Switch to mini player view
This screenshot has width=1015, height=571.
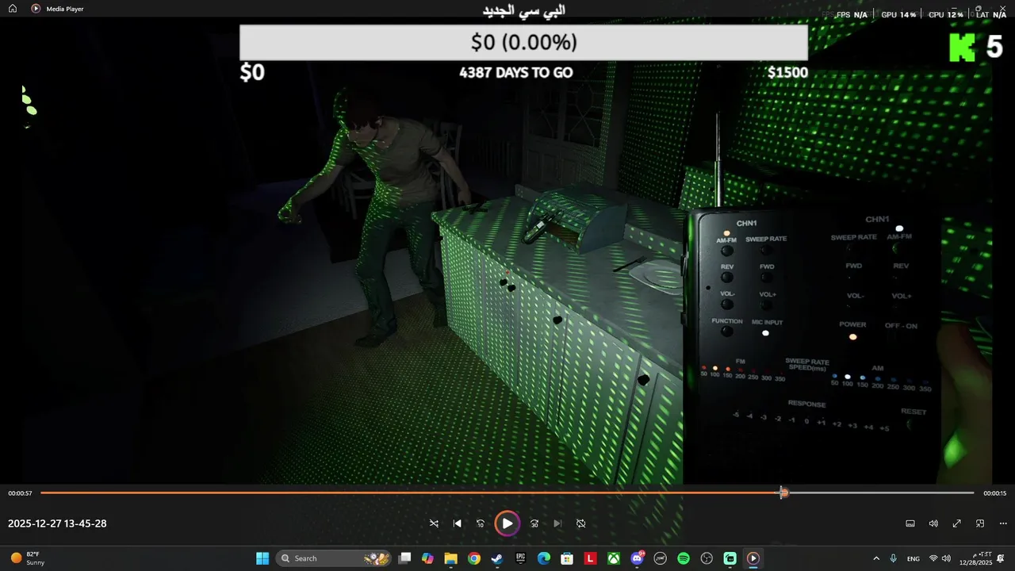[980, 523]
